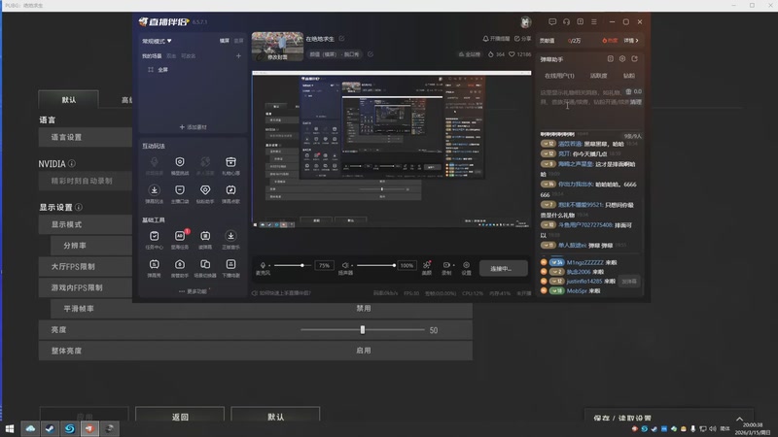This screenshot has height=437, width=778.
Task: Click the 显示设置 info icon in PUBG
Action: [x=79, y=207]
